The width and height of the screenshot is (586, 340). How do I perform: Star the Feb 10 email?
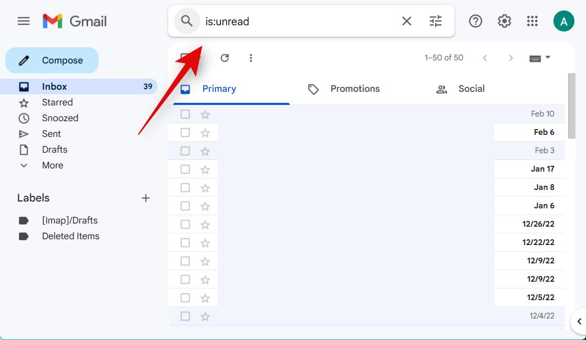click(x=205, y=114)
